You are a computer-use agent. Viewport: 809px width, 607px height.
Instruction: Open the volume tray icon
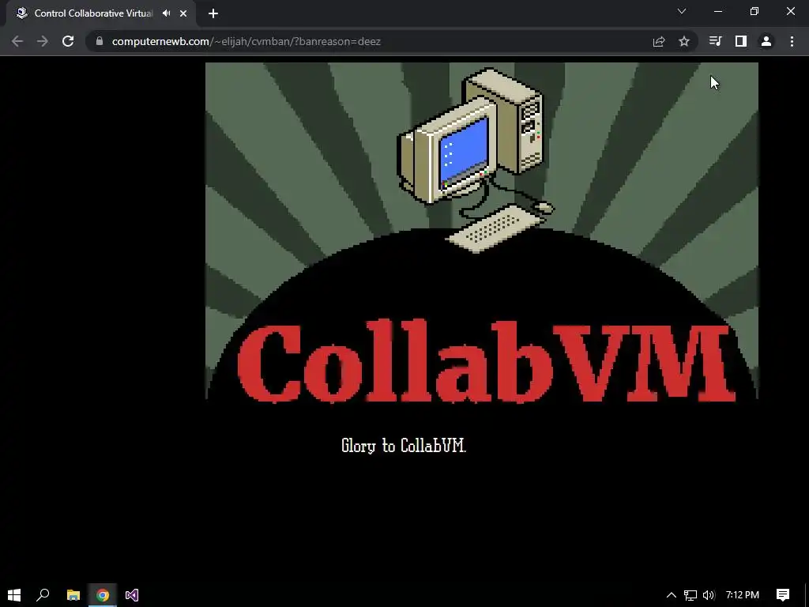point(709,595)
